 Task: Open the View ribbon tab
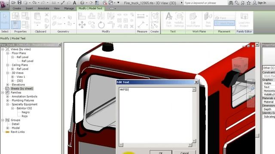pyautogui.click(x=57, y=9)
